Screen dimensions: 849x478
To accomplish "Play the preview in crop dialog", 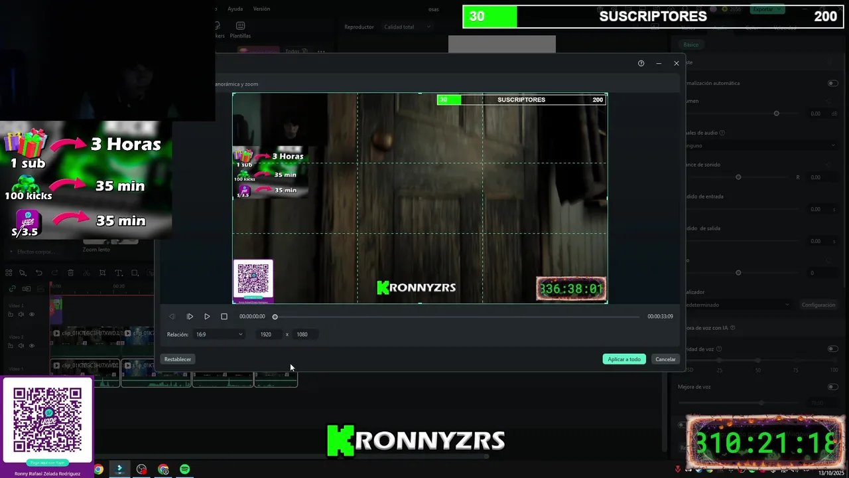I will pos(207,317).
